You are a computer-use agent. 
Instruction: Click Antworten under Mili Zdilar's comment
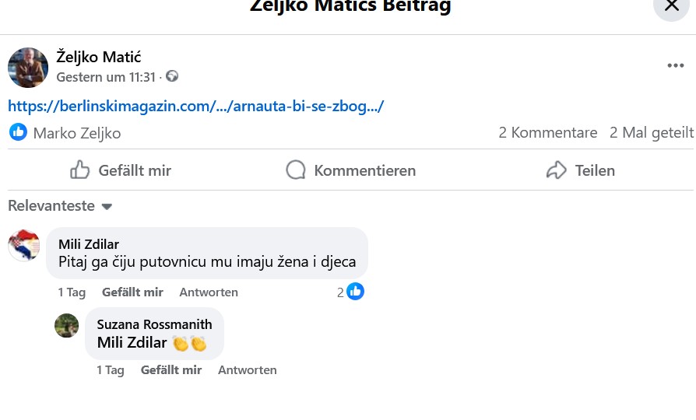[209, 292]
